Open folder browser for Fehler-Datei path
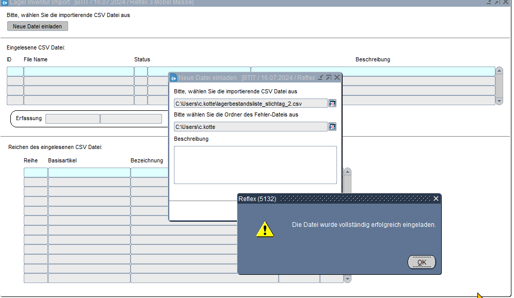The image size is (514, 298). click(332, 126)
